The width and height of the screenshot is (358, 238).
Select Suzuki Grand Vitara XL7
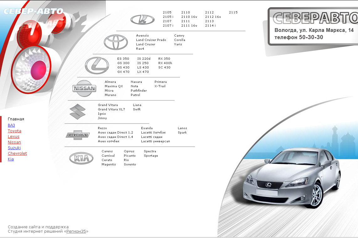[x=111, y=109]
